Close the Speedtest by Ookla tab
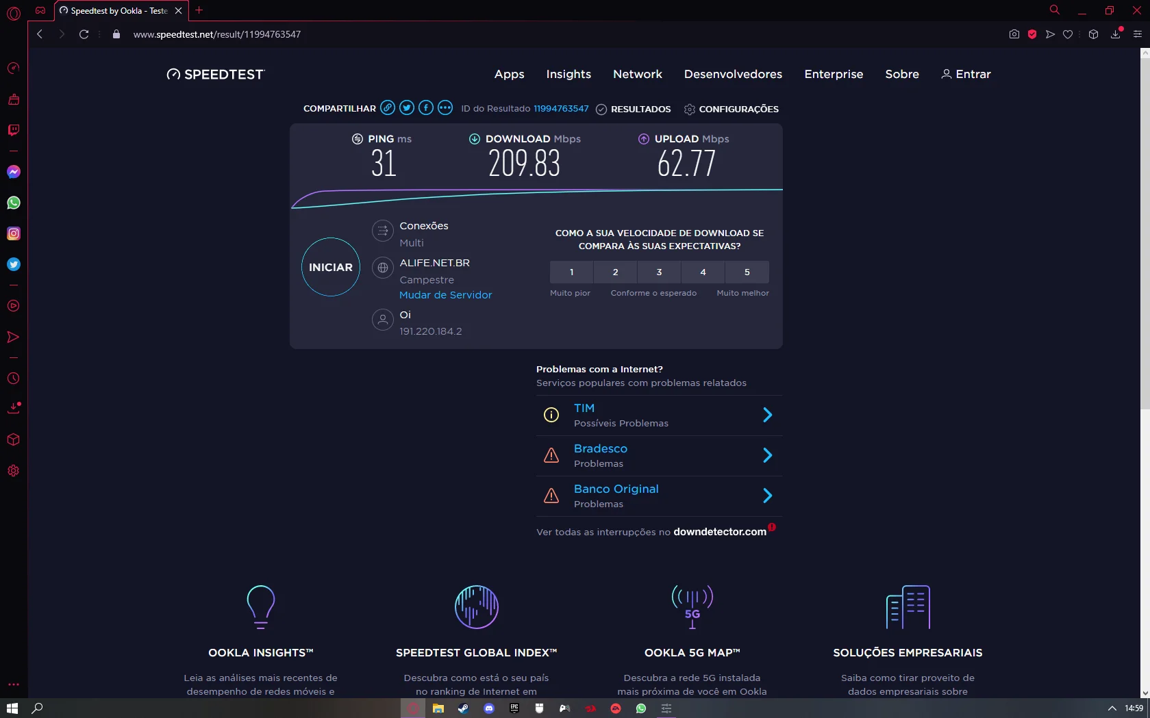 pos(178,10)
